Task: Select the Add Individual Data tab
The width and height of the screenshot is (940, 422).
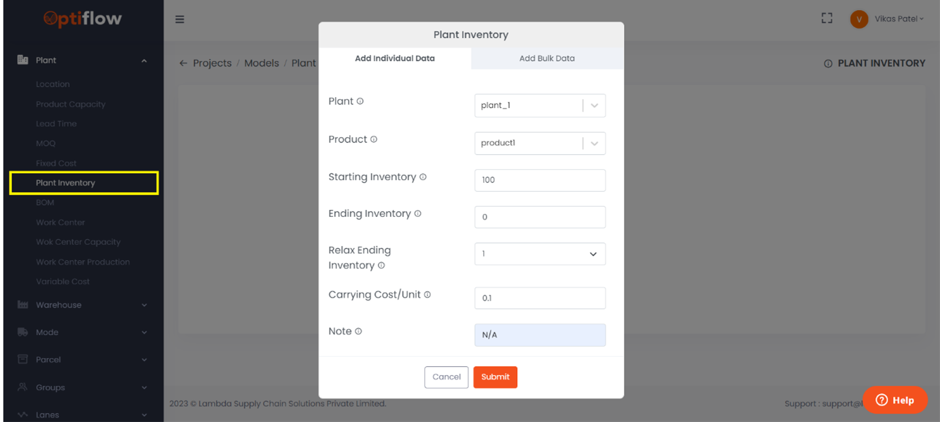Action: pyautogui.click(x=395, y=58)
